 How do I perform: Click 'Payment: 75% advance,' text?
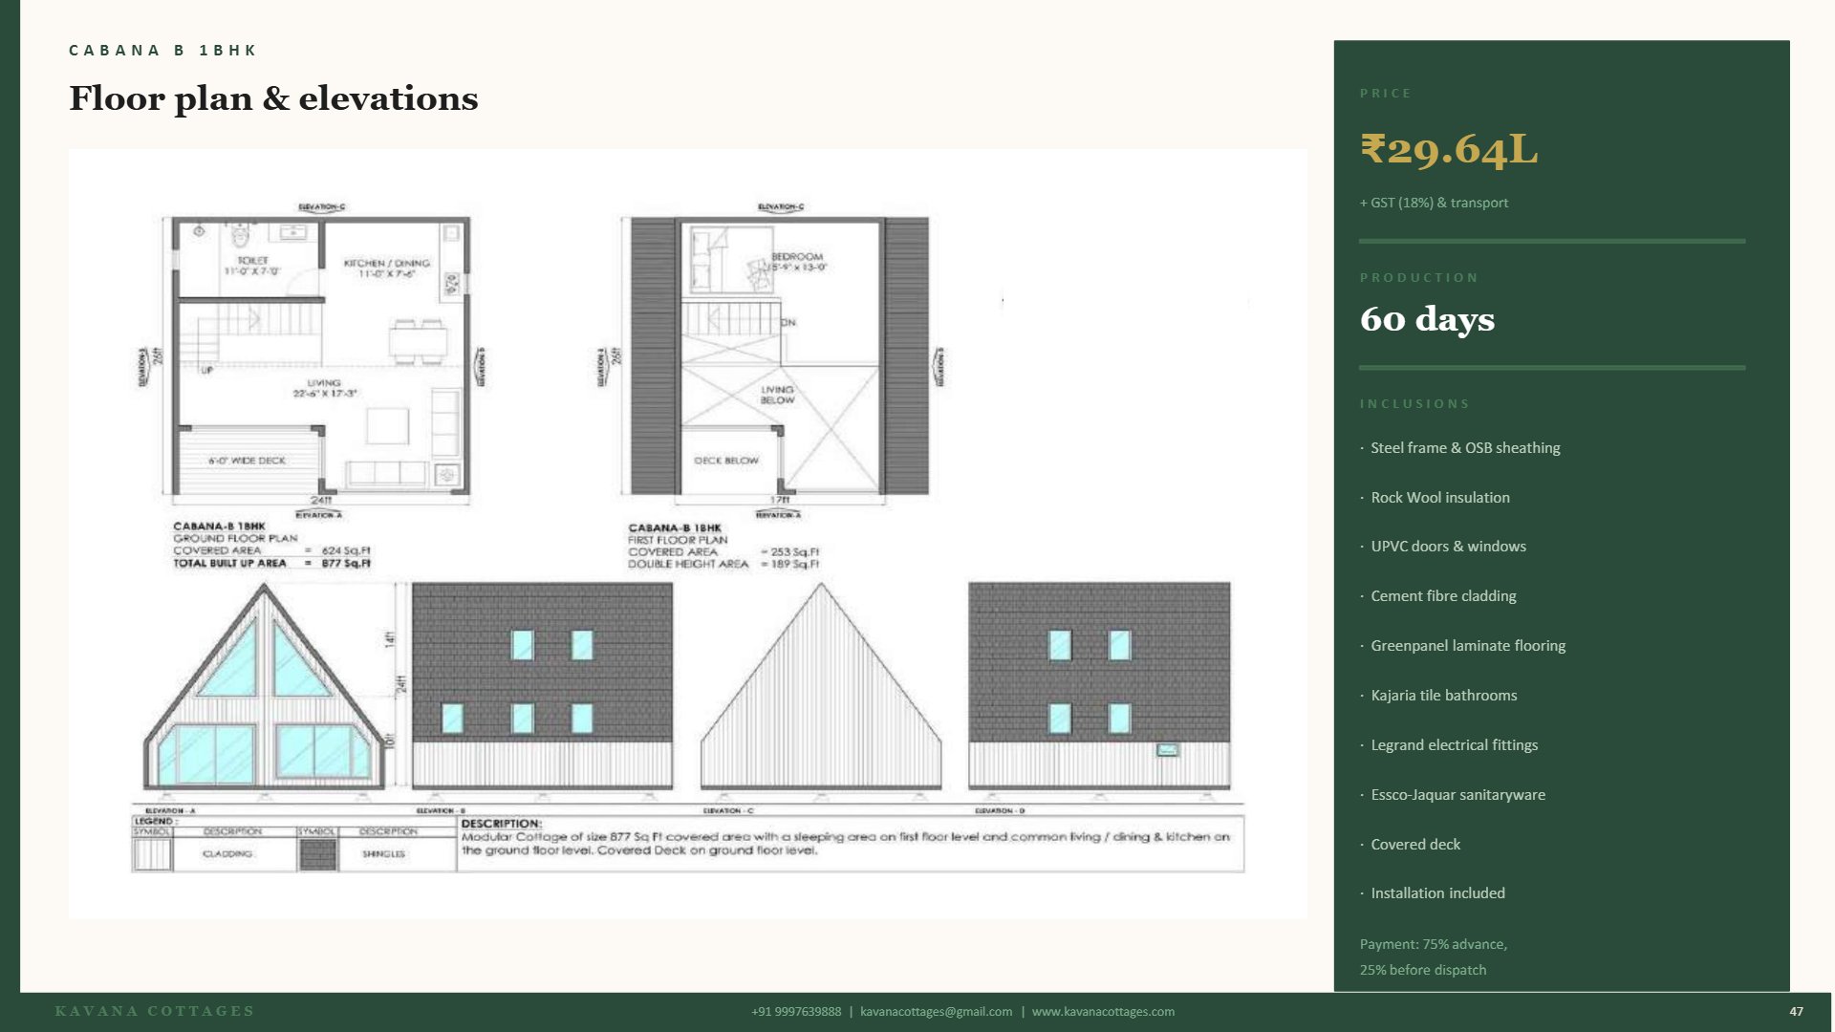point(1434,944)
